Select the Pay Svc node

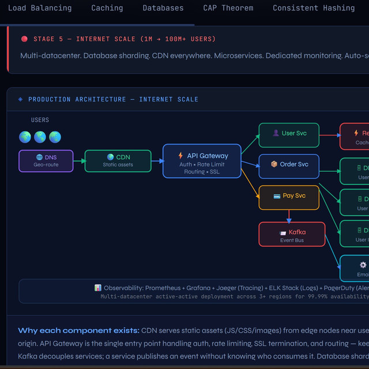289,198
